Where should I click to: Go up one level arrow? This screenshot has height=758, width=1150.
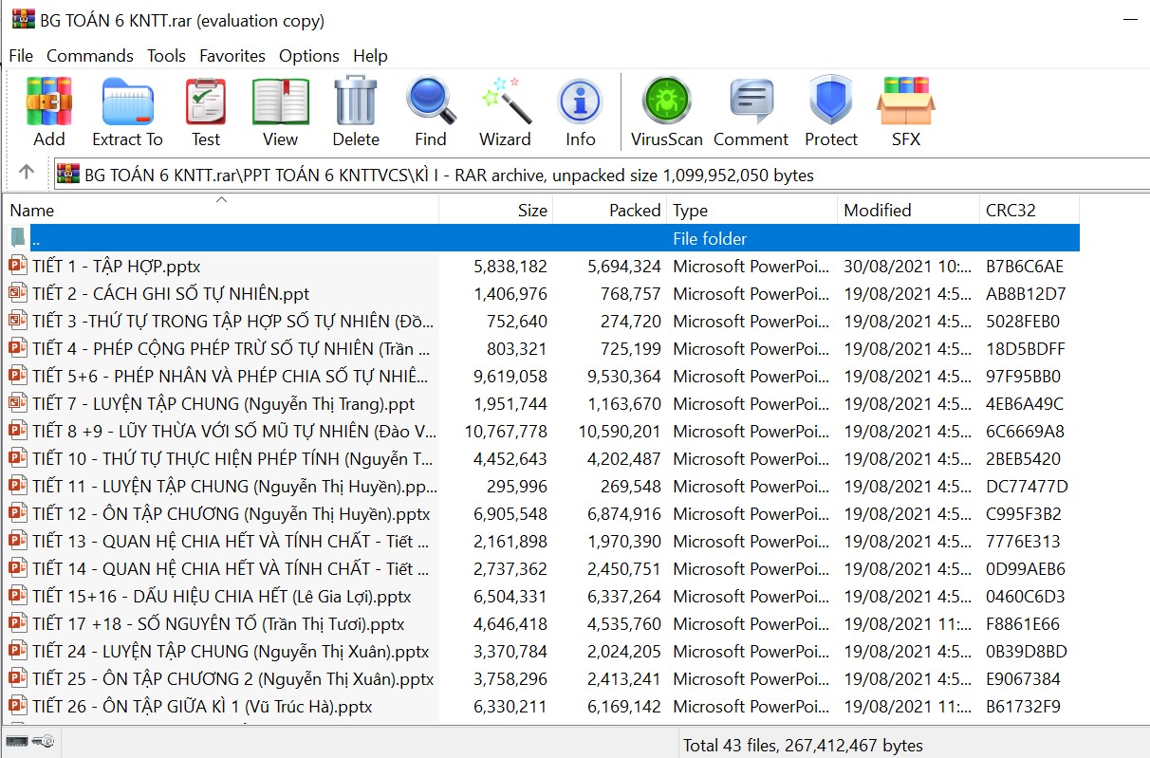click(x=27, y=173)
